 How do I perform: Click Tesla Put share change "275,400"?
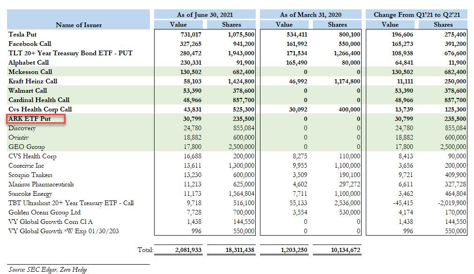[455, 35]
